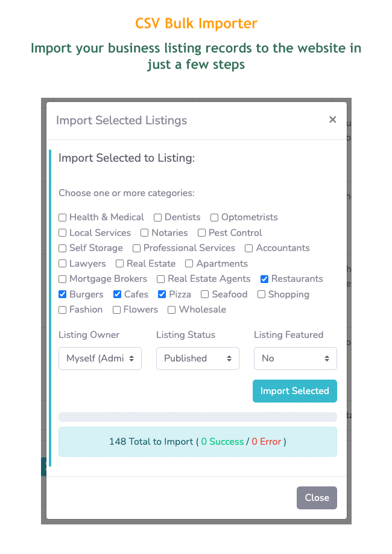Enable the Pest Control category
Viewport: 392px width, 554px height.
202,233
